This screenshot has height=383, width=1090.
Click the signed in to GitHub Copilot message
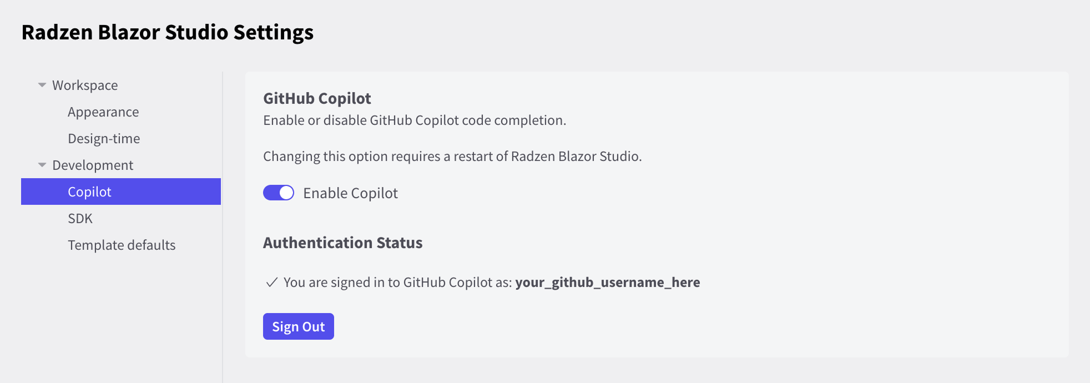(x=397, y=283)
